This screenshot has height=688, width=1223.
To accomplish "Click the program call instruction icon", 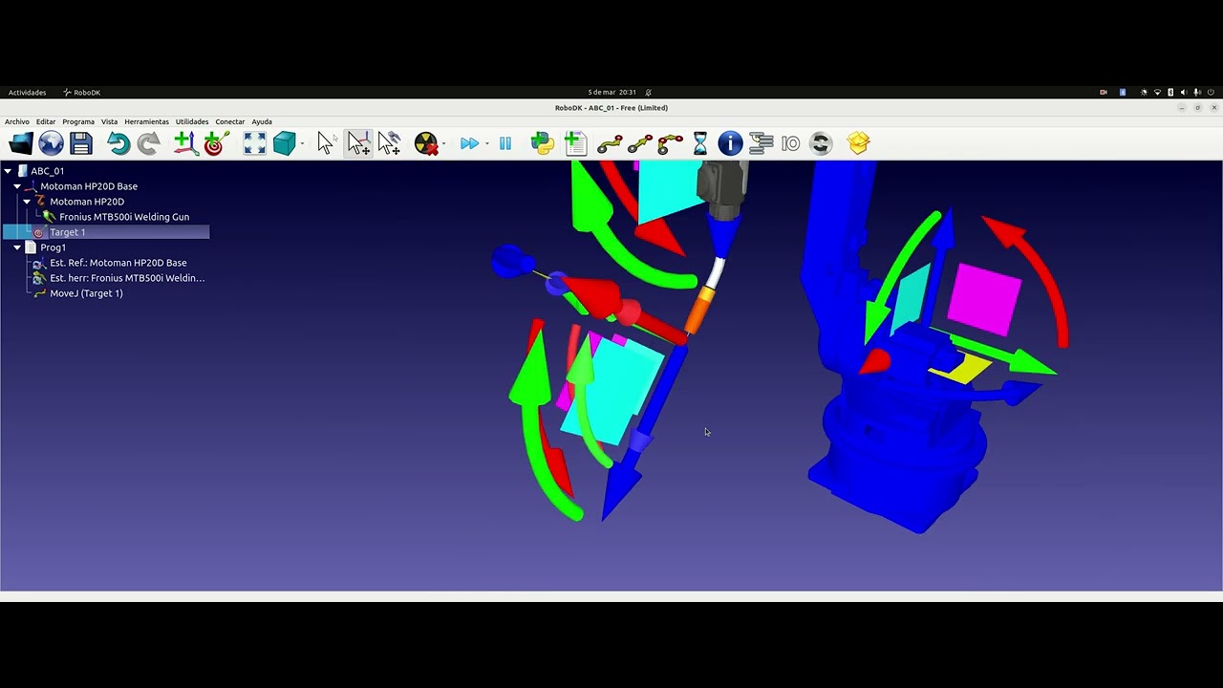I will tap(761, 143).
